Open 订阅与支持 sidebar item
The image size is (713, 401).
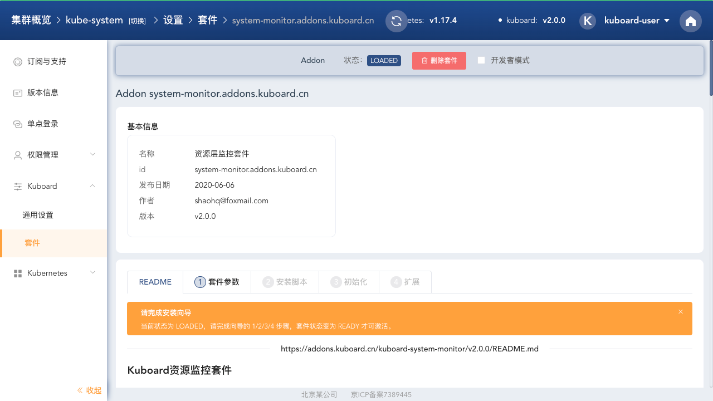pos(47,61)
